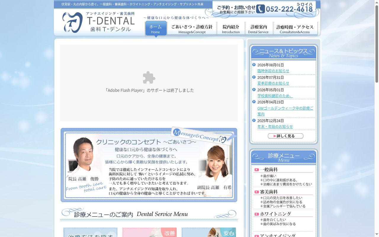This screenshot has height=237, width=379.
Task: Click the ＊歯の黄ばみが気になる text line
Action: coord(278,224)
